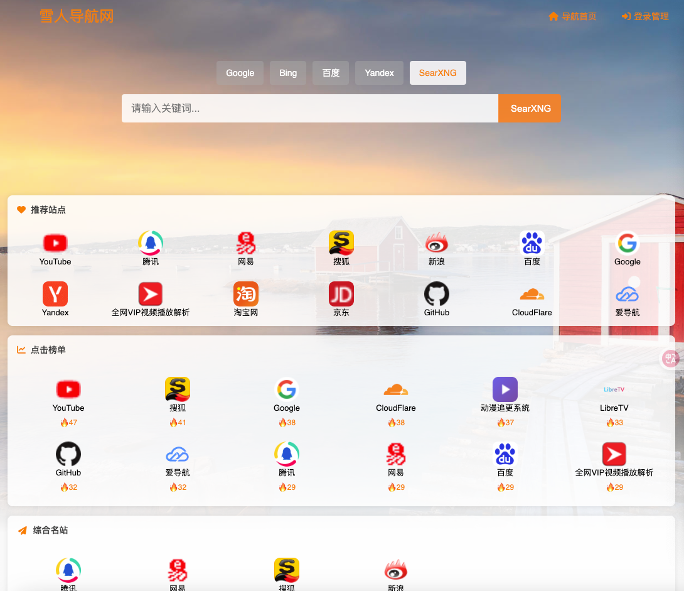
Task: Open 网易 with 29 clicks in 点击榜单
Action: 396,454
